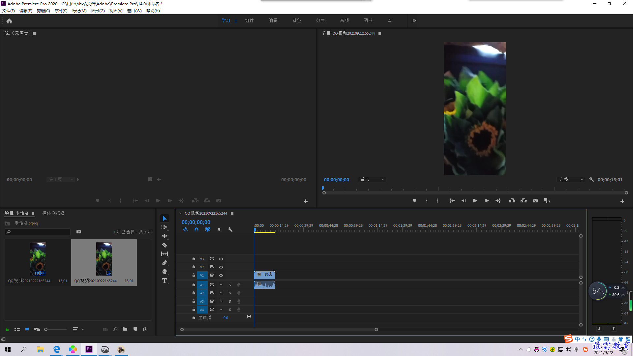
Task: Expand workspace overflow chevrons
Action: pos(414,20)
